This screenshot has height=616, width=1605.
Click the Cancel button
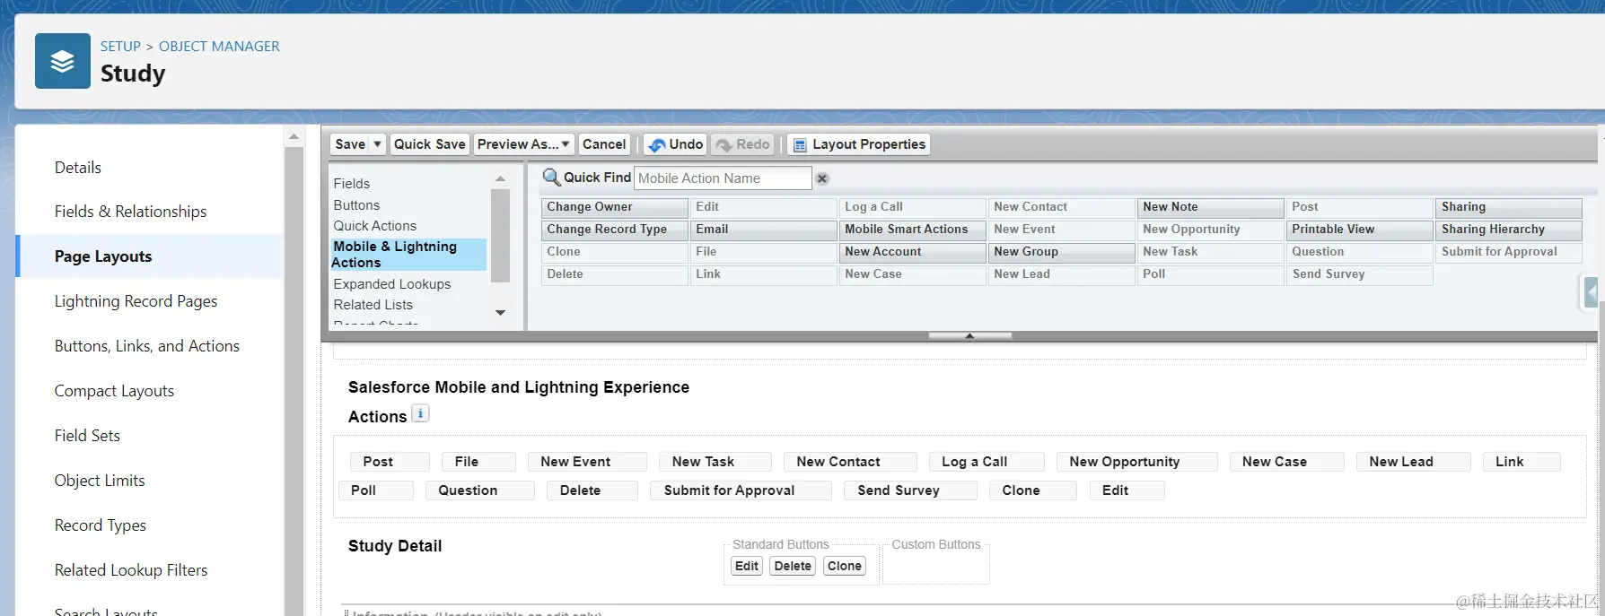point(604,144)
